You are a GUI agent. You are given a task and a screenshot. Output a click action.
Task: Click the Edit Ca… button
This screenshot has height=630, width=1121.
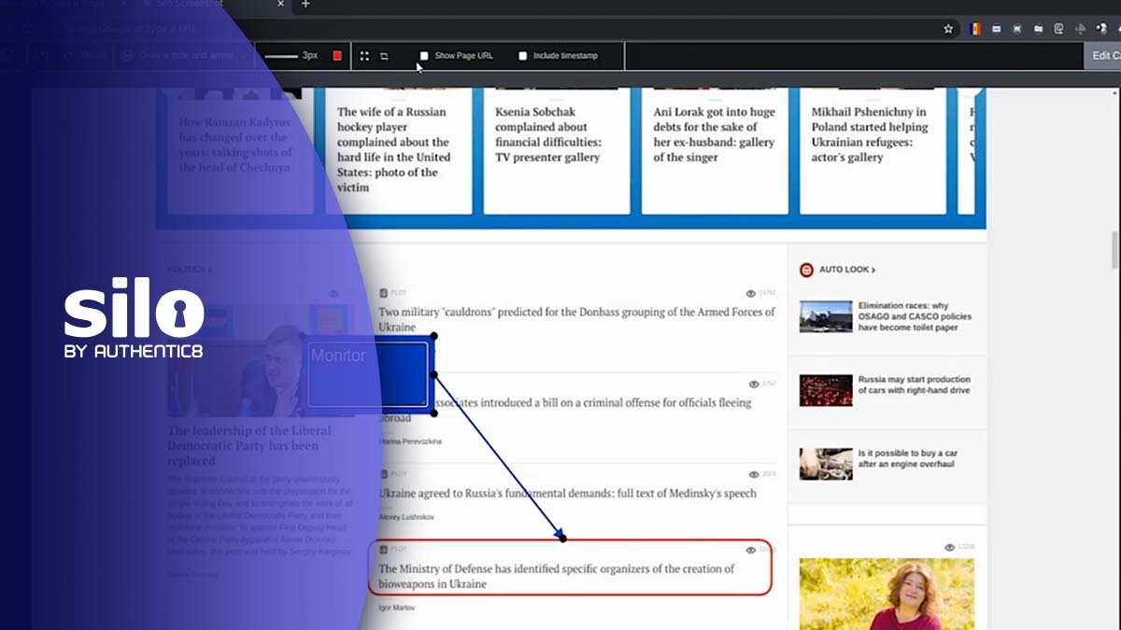click(x=1102, y=56)
